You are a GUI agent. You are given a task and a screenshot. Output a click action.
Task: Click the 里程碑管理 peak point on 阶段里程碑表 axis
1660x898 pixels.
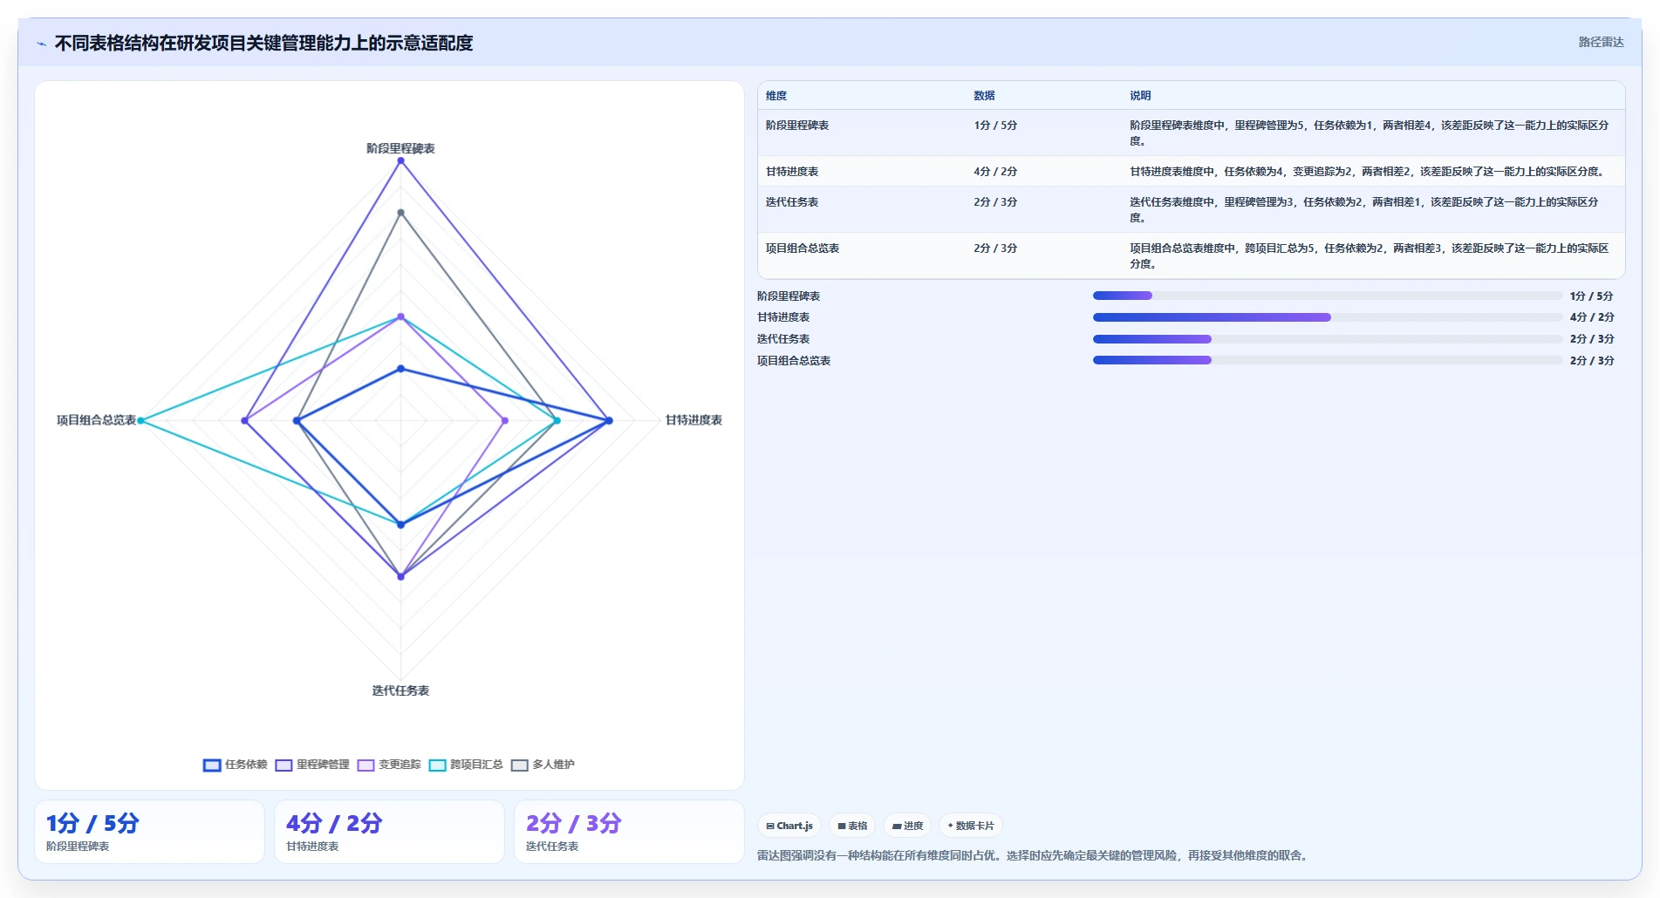[401, 160]
